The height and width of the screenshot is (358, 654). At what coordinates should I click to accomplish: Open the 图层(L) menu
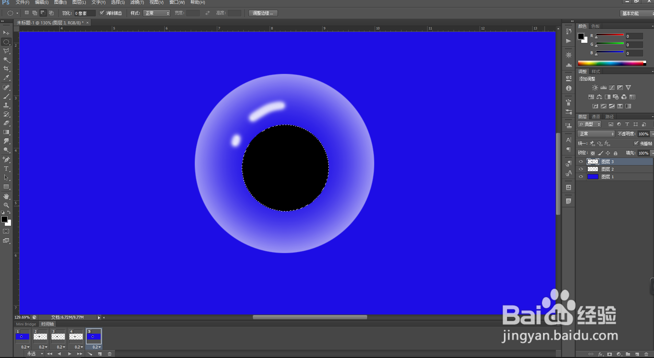tap(79, 2)
